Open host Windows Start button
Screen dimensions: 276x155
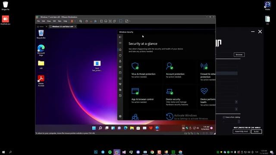(x=3, y=152)
